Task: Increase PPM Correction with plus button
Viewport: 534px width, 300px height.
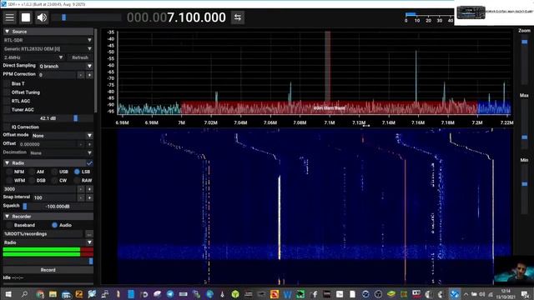Action: pyautogui.click(x=89, y=75)
